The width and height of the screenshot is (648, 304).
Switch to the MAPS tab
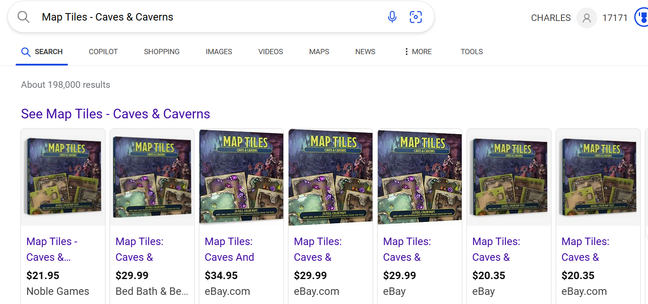(319, 52)
